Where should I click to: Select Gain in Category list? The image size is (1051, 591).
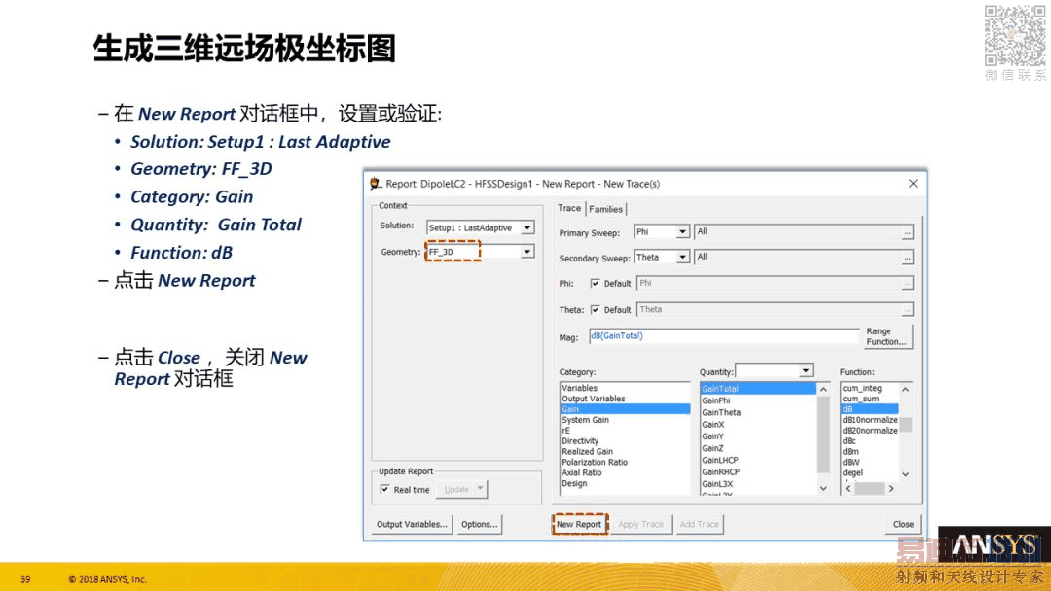(625, 409)
